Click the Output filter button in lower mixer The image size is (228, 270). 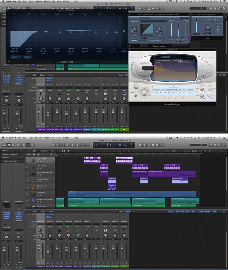200,212
